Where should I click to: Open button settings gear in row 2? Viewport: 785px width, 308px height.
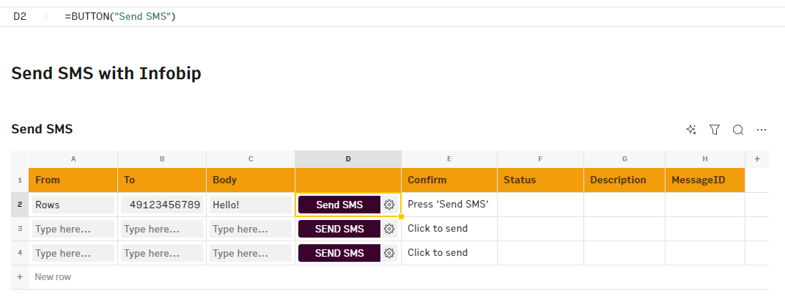(389, 205)
